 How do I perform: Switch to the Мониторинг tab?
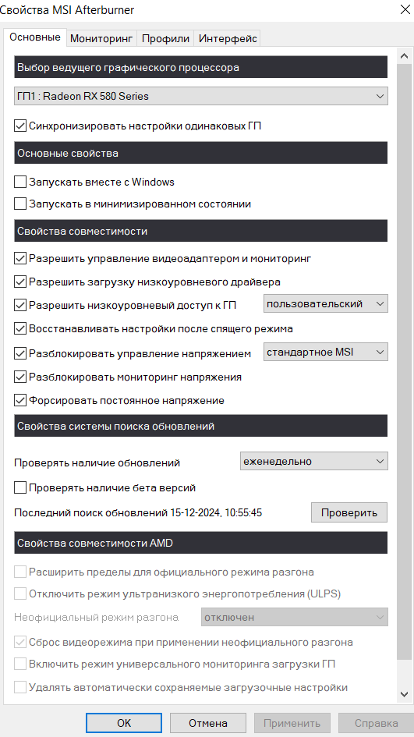[101, 38]
